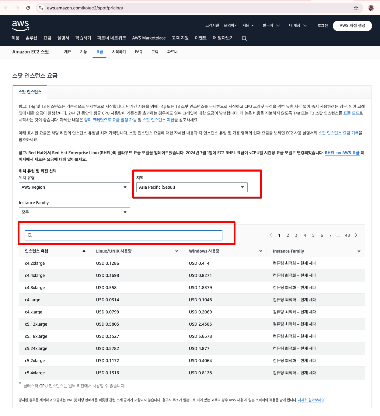Switch to the 개요 sub-tab
380x416 pixels.
(x=68, y=52)
